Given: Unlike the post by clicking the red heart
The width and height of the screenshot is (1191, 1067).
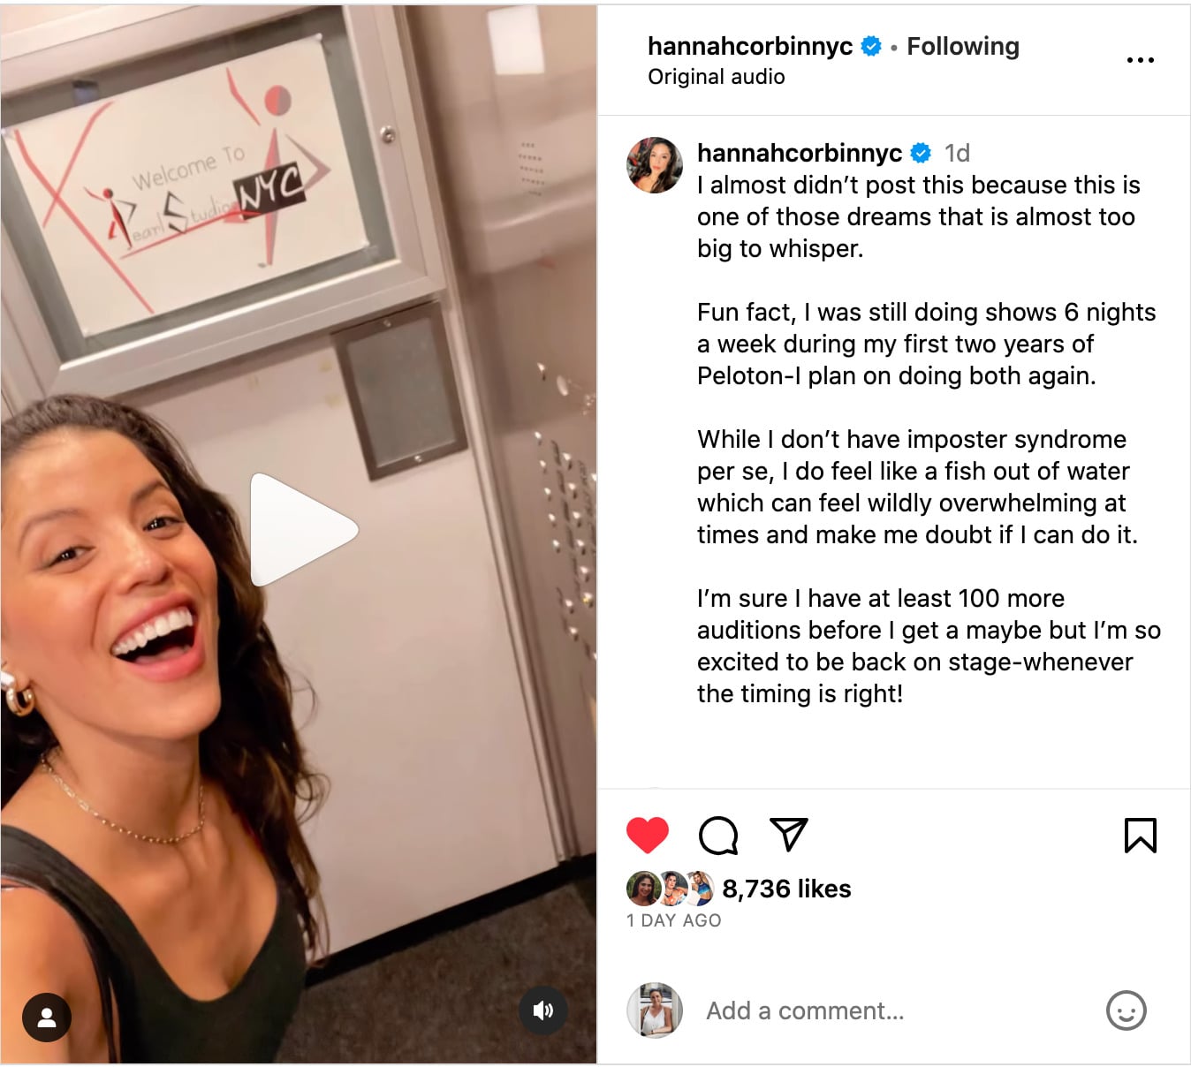Looking at the screenshot, I should pos(650,833).
